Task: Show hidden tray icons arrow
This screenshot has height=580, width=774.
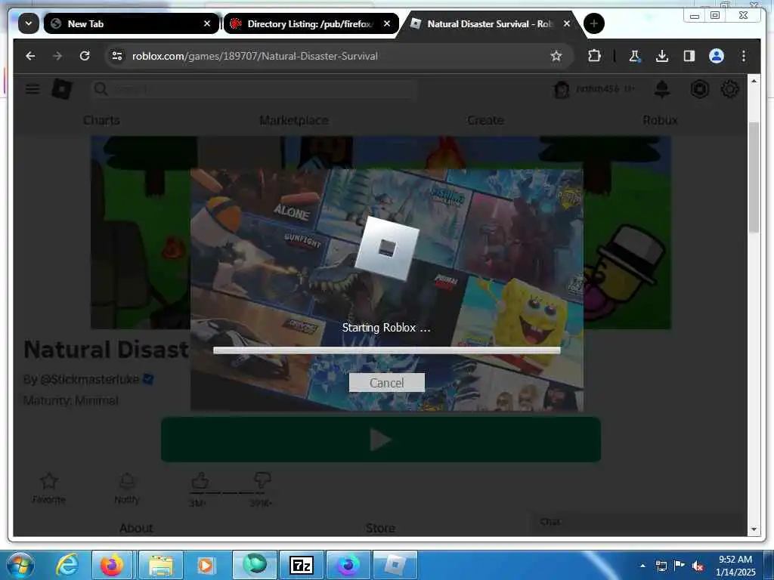Action: 642,566
